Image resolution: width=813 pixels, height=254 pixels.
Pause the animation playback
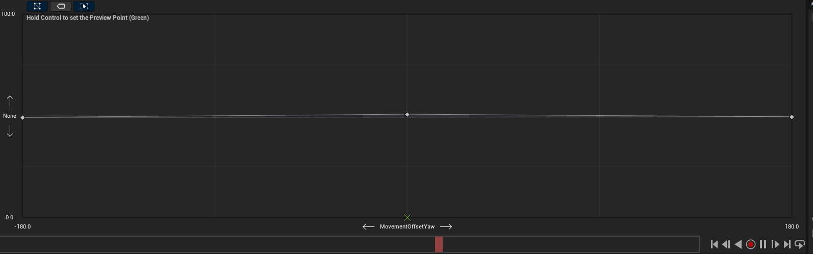[763, 244]
